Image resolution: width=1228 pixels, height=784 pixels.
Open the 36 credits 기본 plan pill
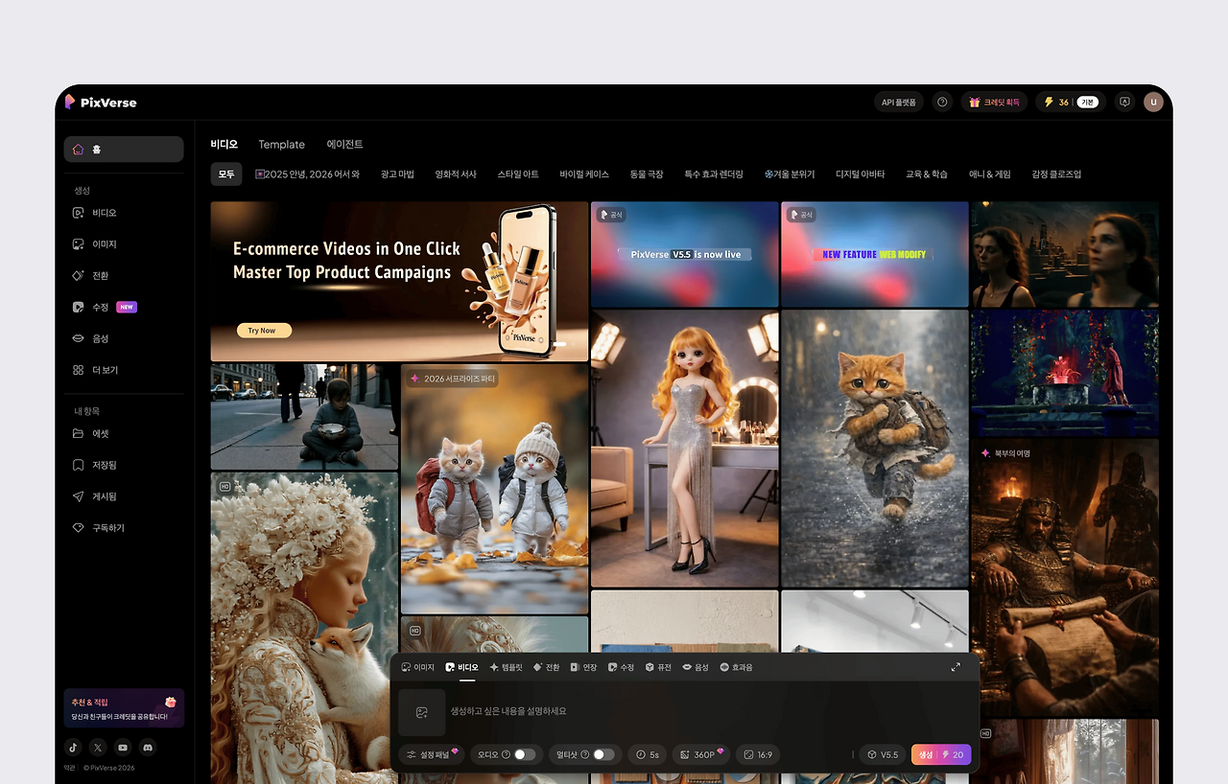click(x=1070, y=102)
